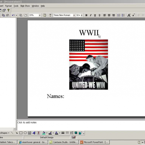Click the Names: text on the slide
The height and width of the screenshot is (145, 145).
55,96
